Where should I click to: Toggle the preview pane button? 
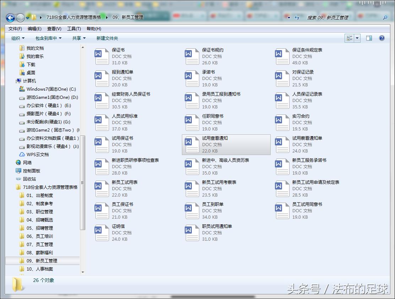tap(369, 38)
